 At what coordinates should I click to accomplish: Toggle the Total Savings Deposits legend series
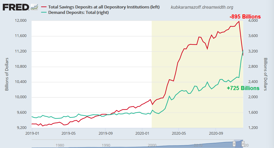click(104, 7)
